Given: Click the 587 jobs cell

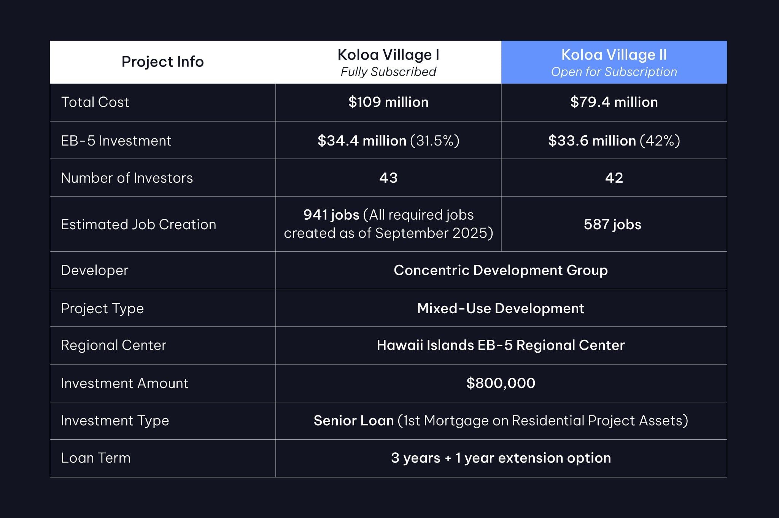Looking at the screenshot, I should pos(614,224).
